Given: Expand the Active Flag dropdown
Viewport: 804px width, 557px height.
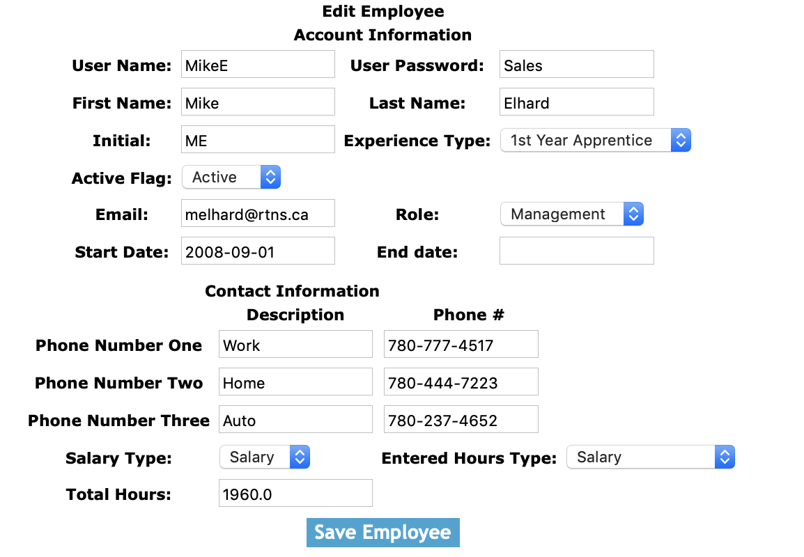Looking at the screenshot, I should pos(231,178).
